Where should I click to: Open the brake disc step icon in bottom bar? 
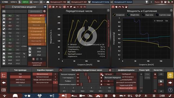(114, 96)
